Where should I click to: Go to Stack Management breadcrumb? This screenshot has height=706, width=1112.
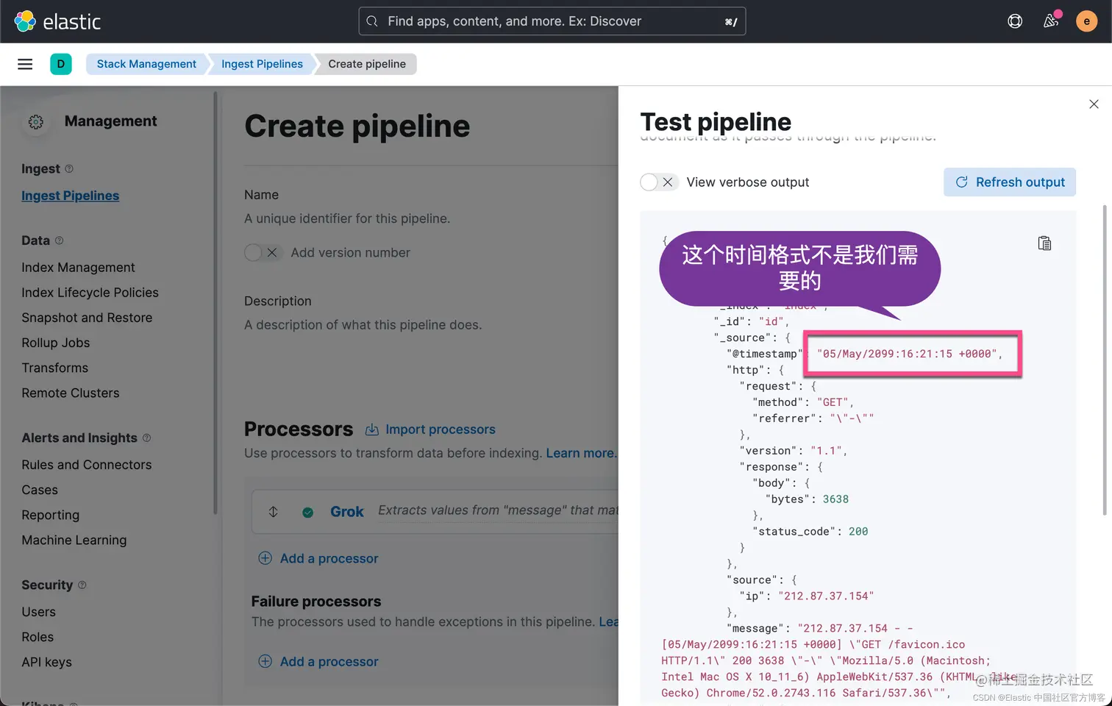[146, 64]
